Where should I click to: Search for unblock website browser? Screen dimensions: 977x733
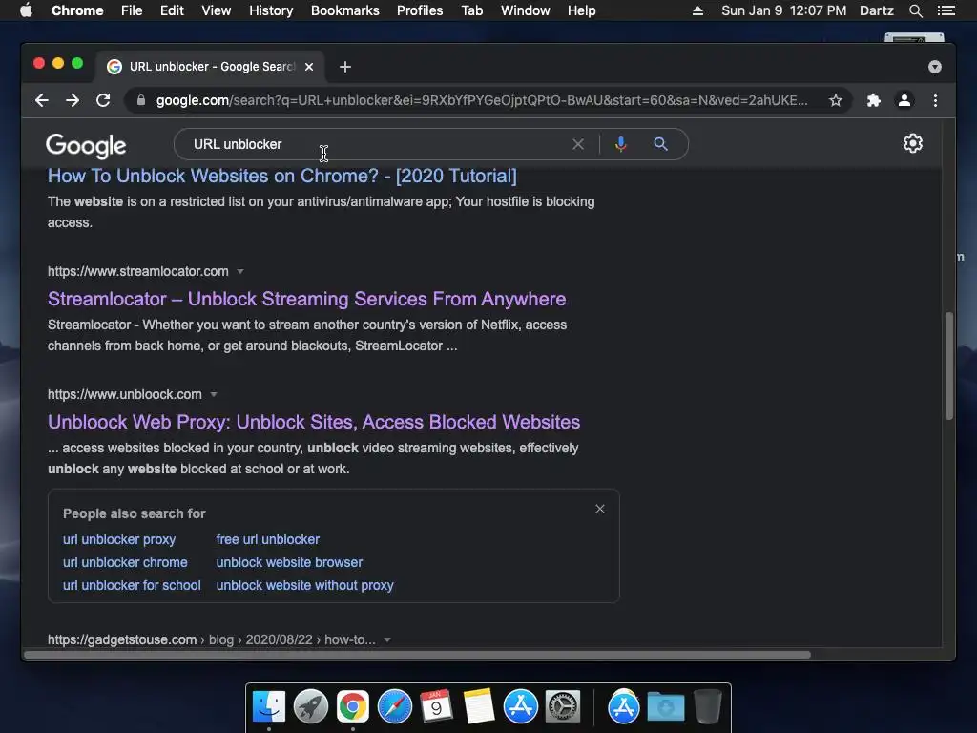pyautogui.click(x=289, y=562)
